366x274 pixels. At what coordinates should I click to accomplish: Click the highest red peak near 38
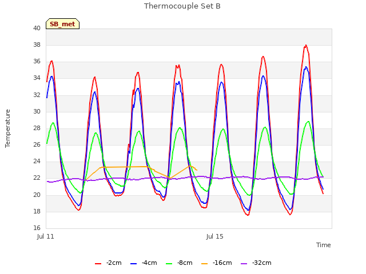coord(306,46)
